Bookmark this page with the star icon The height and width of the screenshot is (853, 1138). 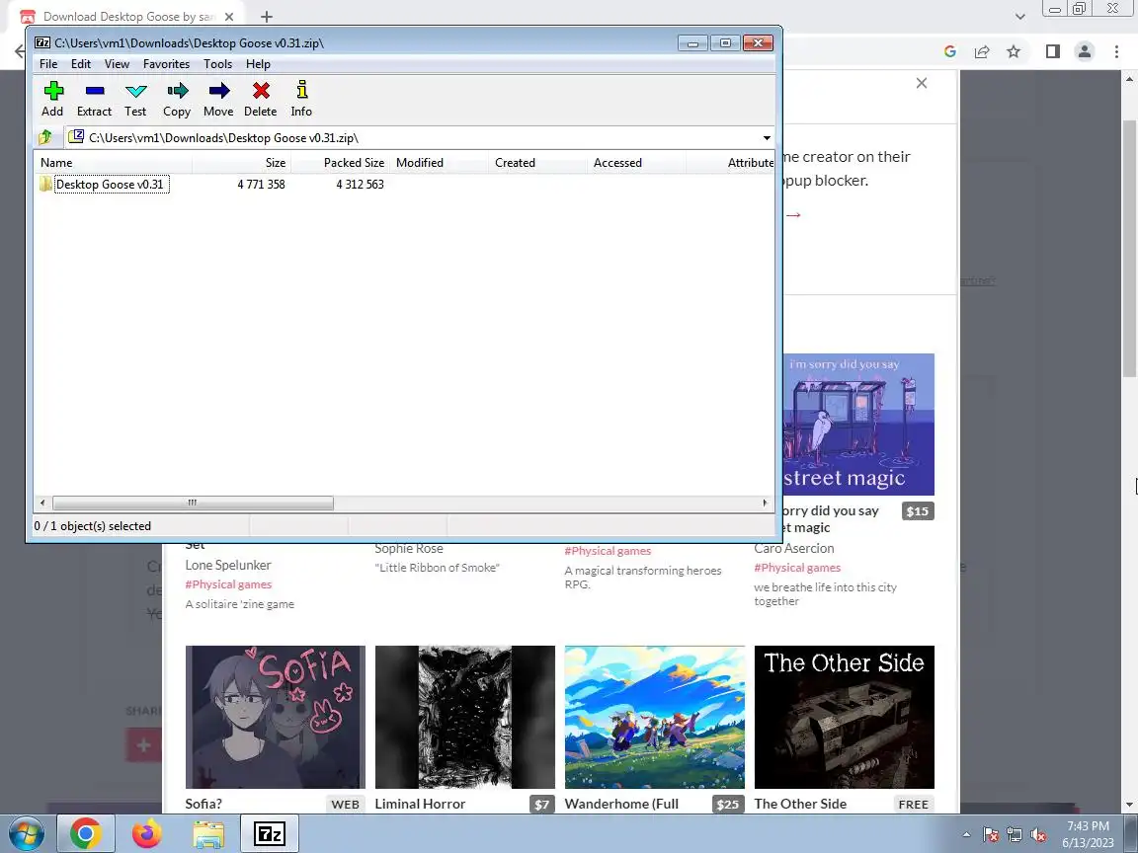point(1014,51)
